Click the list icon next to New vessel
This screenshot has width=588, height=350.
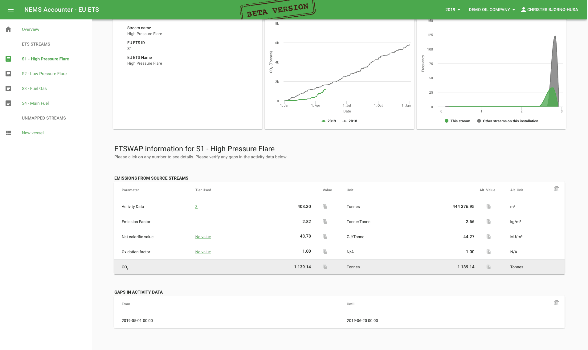[x=8, y=133]
